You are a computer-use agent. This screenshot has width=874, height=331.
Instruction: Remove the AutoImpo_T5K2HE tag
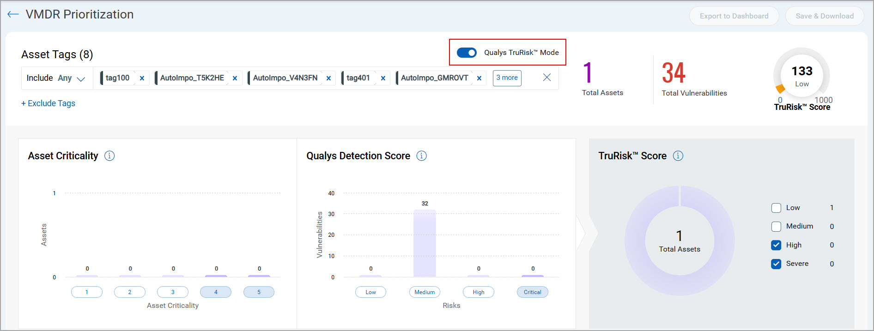click(235, 78)
